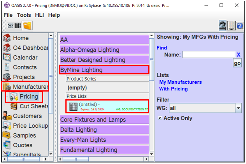Click the Find link

pos(162,48)
